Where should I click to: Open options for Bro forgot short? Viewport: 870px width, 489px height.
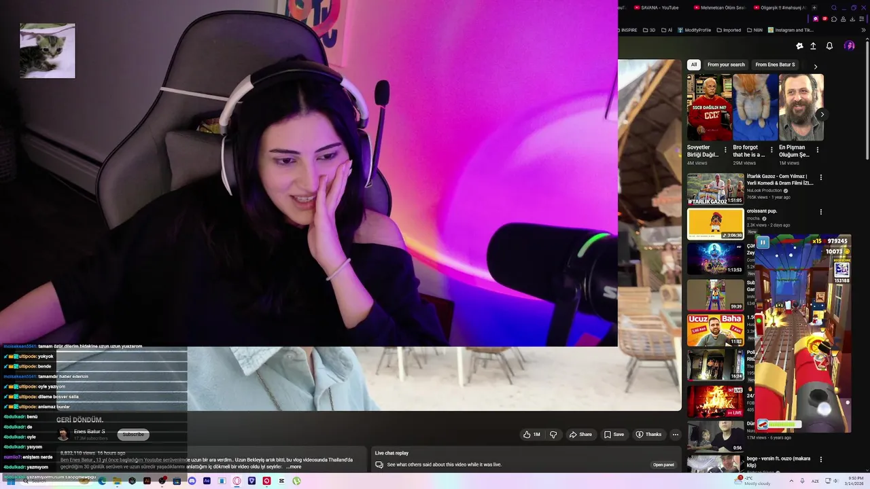coord(771,150)
